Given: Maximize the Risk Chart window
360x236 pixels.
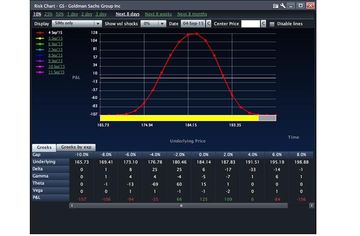Looking at the screenshot, I should coord(300,6).
